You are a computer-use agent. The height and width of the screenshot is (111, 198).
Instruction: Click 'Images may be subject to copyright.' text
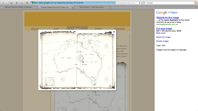(171, 50)
